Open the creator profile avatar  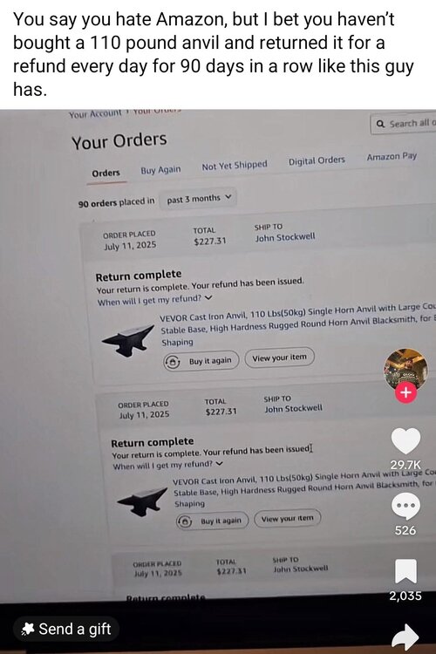(x=405, y=369)
